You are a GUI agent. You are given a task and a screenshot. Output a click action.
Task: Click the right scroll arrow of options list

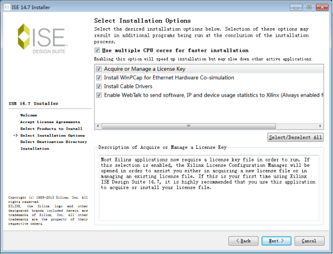[320, 126]
